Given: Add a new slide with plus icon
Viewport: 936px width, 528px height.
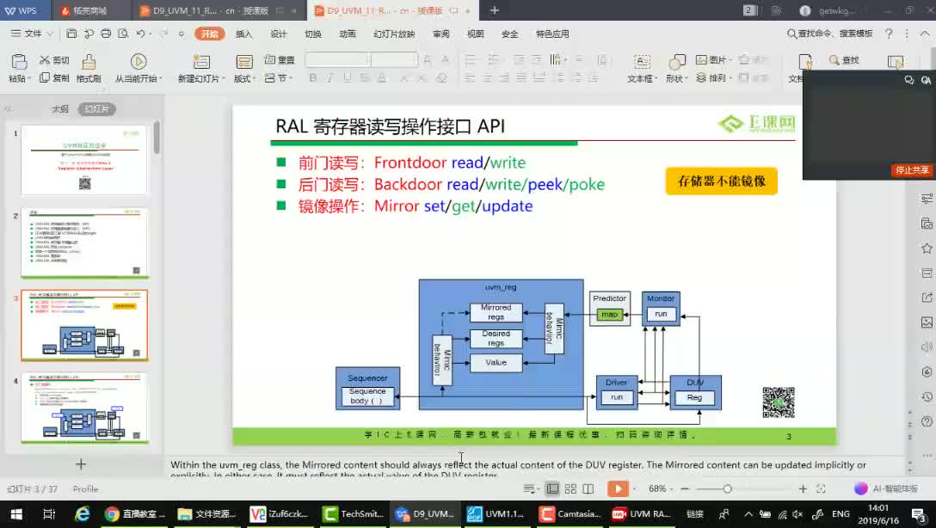Looking at the screenshot, I should (x=81, y=464).
